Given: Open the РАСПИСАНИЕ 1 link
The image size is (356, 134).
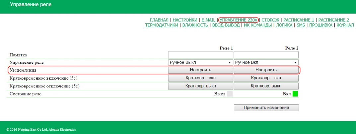Looking at the screenshot, I should [x=299, y=20].
